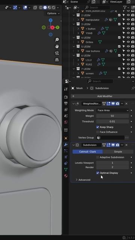
Task: Switch to rendered viewport shading
Action: (54, 7)
